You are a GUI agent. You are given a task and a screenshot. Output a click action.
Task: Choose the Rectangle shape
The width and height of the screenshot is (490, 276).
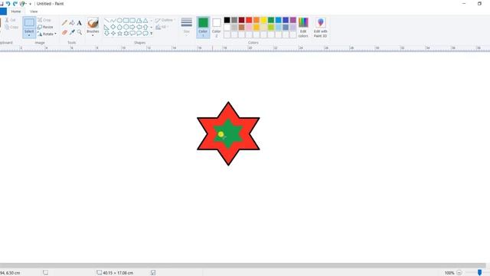pos(126,21)
